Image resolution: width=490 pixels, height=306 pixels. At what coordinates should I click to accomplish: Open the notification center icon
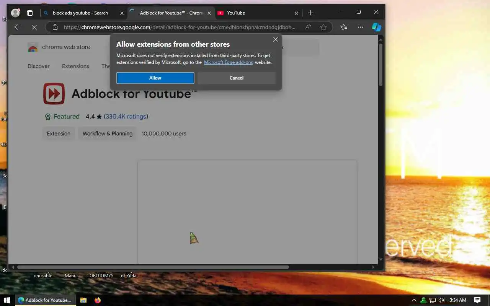(x=477, y=300)
